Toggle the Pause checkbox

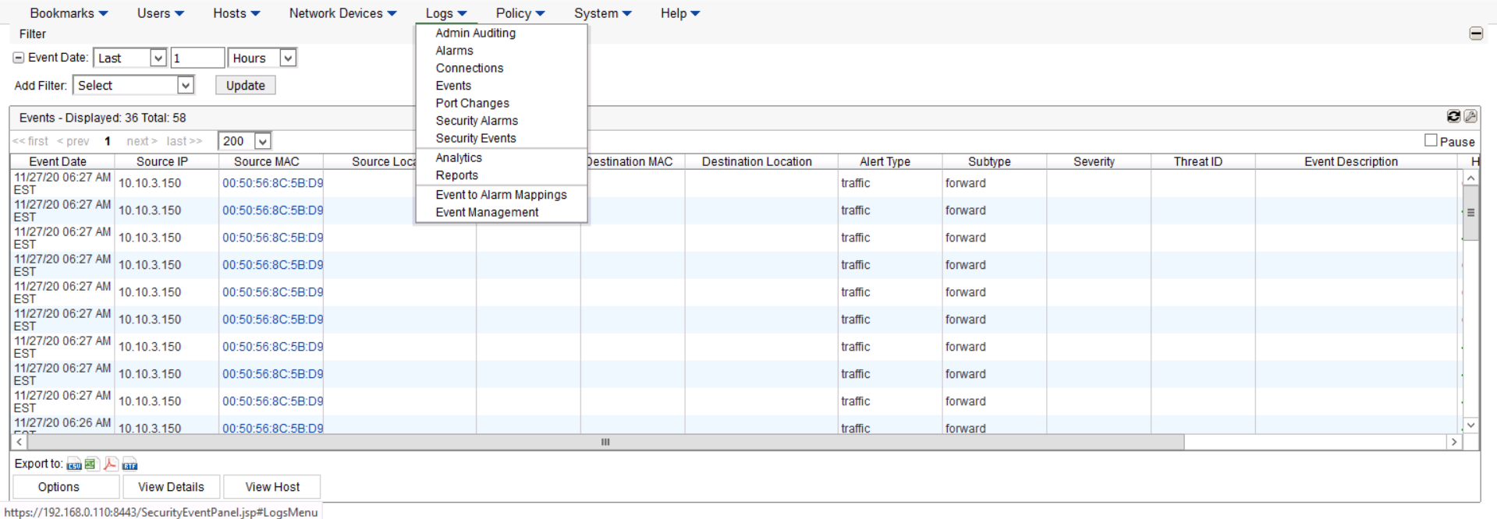coord(1431,140)
